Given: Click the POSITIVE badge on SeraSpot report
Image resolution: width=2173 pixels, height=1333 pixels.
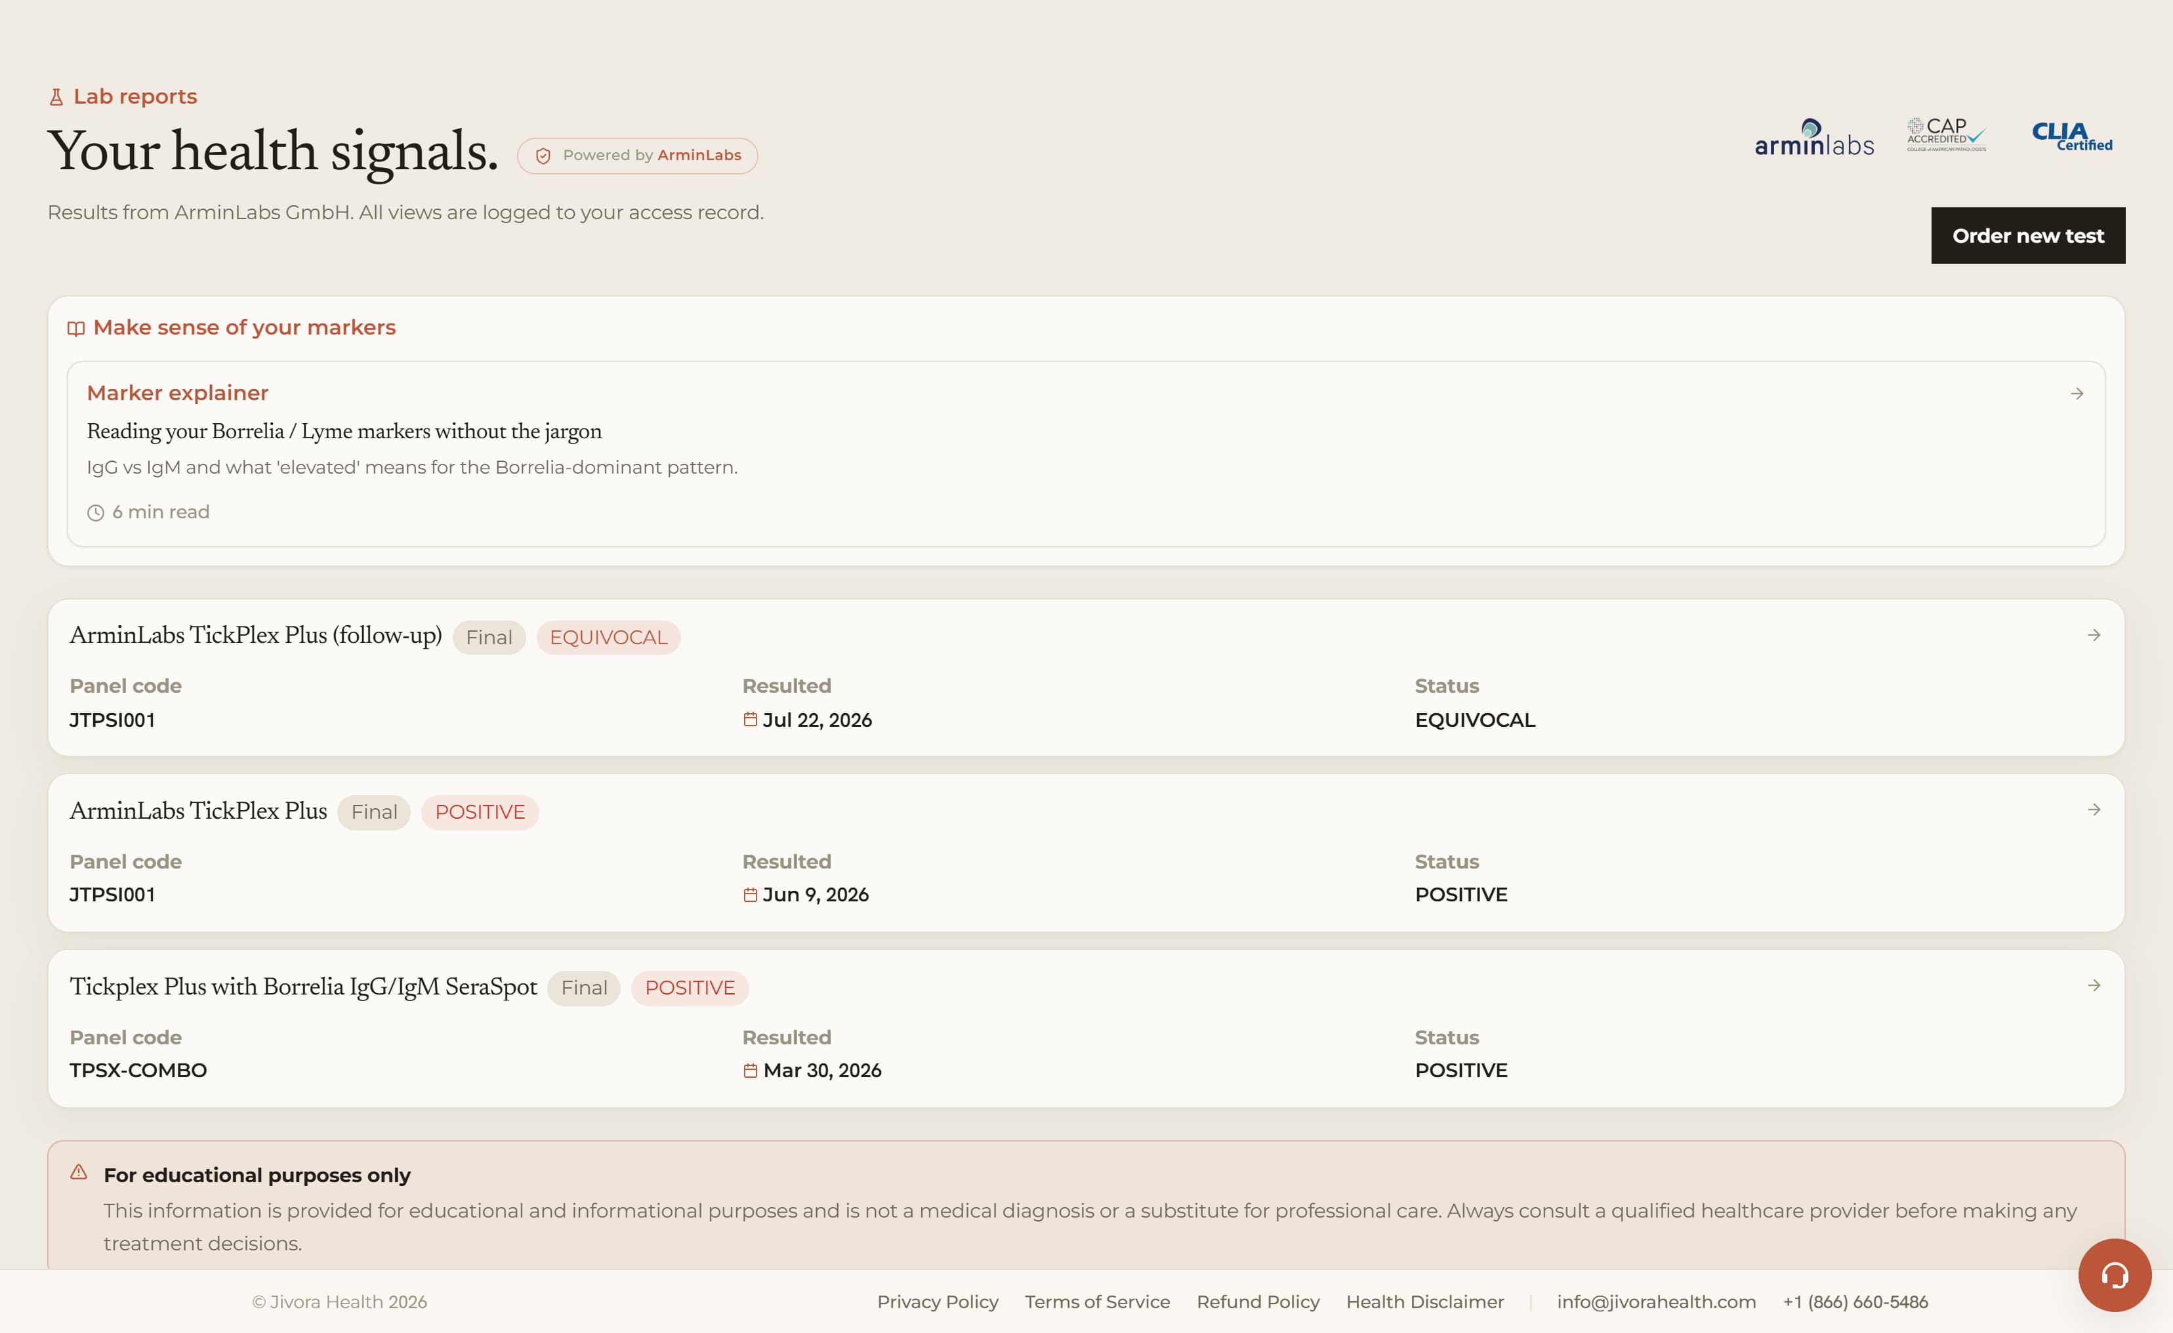Looking at the screenshot, I should (690, 987).
